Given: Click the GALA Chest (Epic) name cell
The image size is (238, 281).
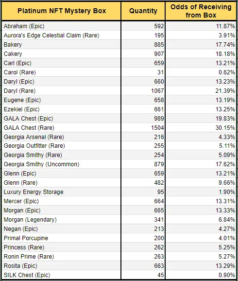Looking at the screenshot, I should (x=61, y=119).
